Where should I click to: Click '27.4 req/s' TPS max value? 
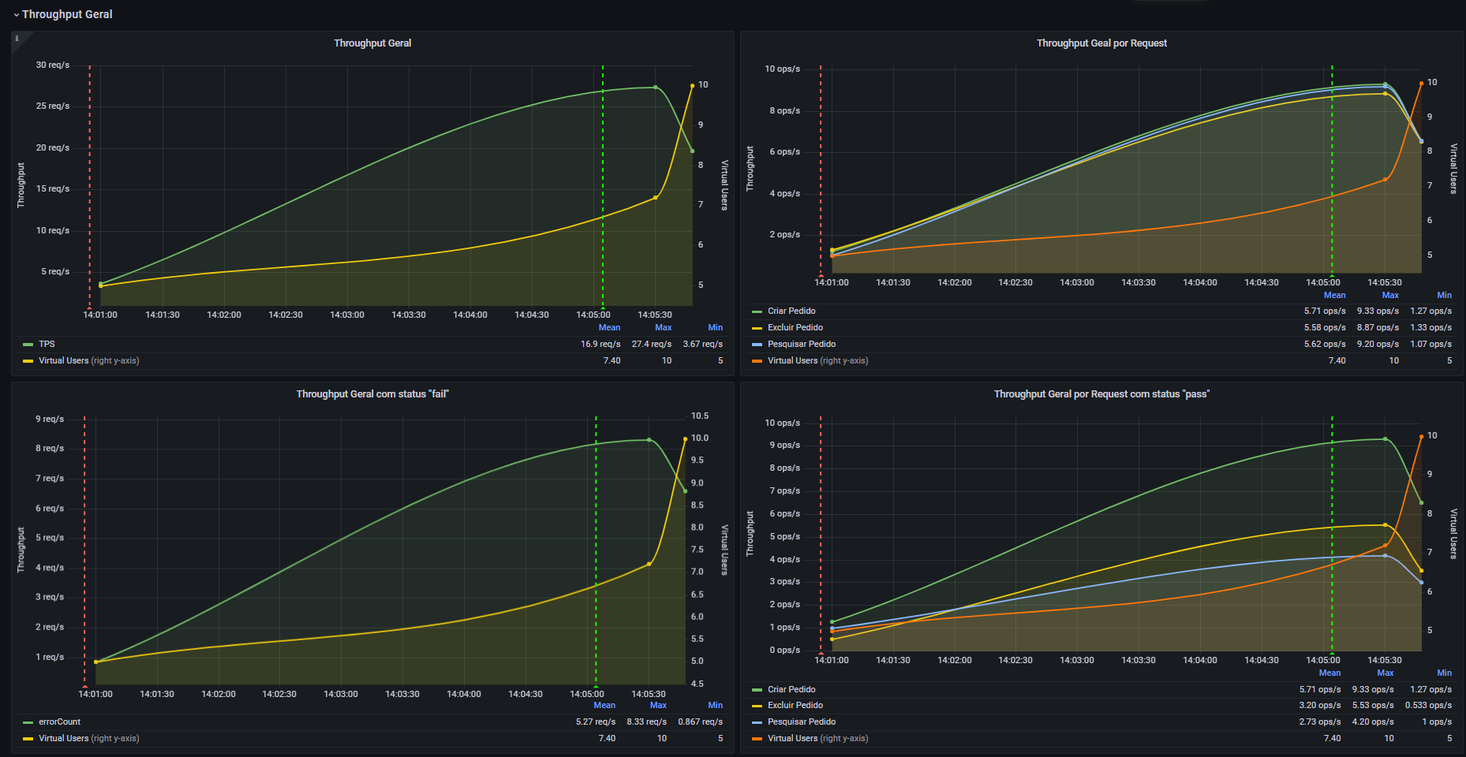(x=652, y=344)
